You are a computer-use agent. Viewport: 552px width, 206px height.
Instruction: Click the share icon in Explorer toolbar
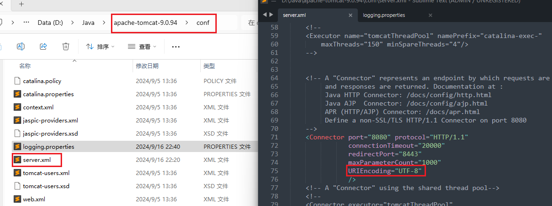44,46
